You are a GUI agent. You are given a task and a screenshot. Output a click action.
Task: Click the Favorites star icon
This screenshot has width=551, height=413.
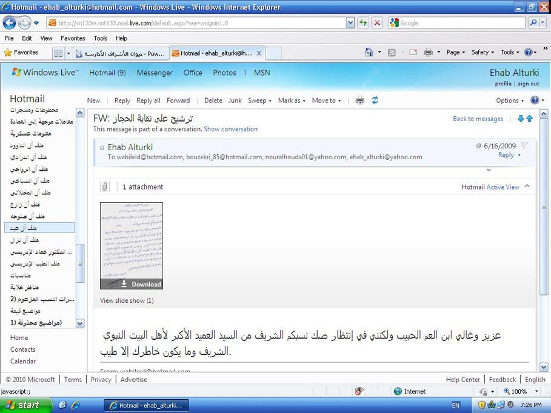(x=8, y=53)
